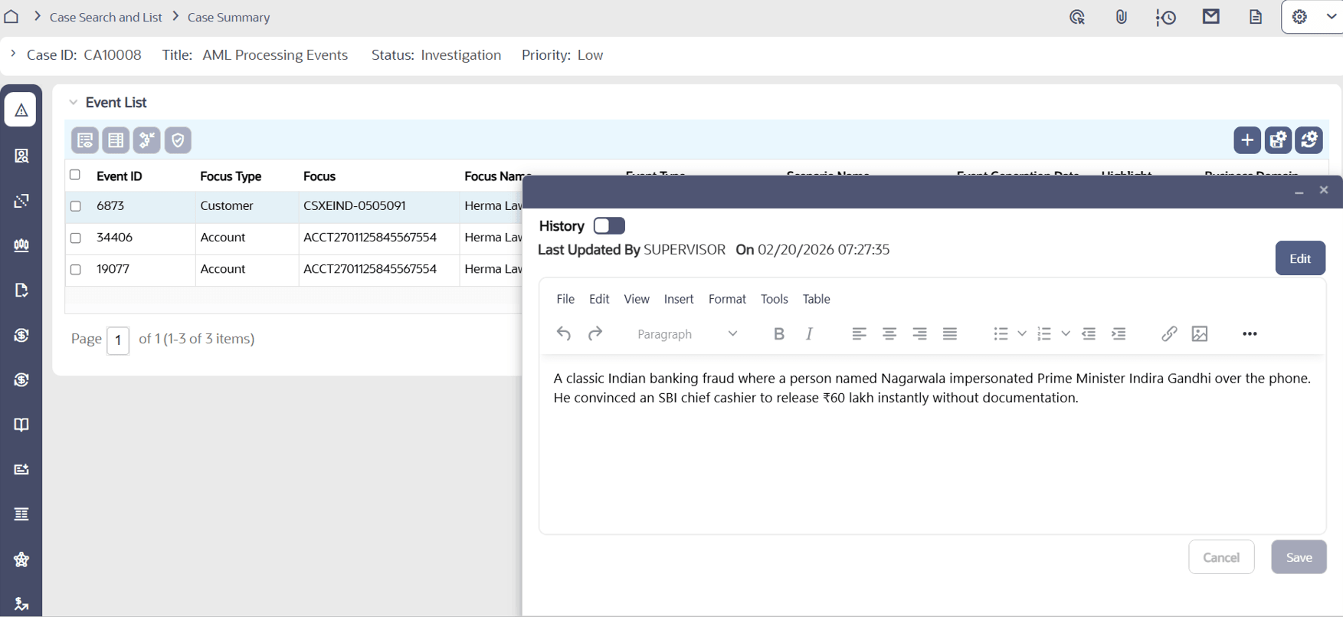This screenshot has width=1343, height=617.
Task: Toggle bold formatting
Action: 779,333
